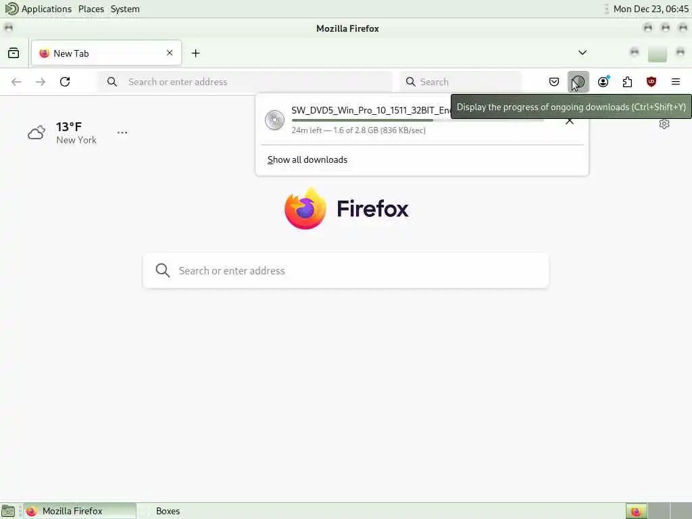Image resolution: width=692 pixels, height=519 pixels.
Task: Cancel the SW_DVD5 download
Action: tap(569, 122)
